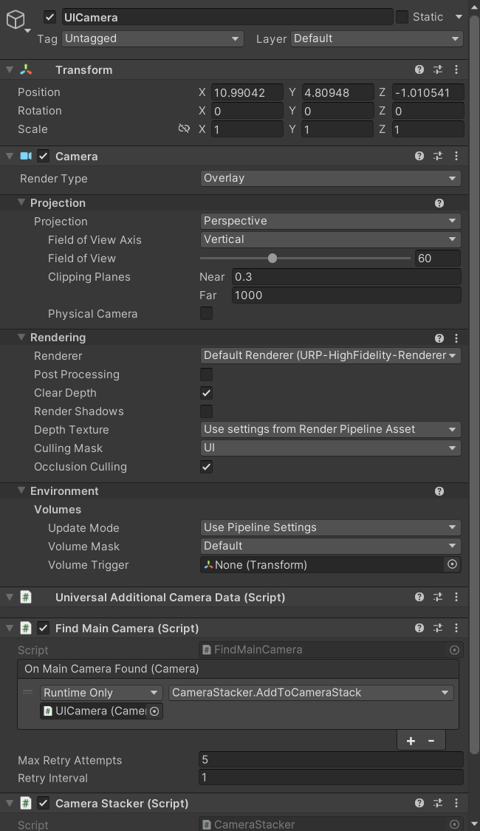Adjust the Field of View slider handle
The width and height of the screenshot is (480, 831).
272,258
